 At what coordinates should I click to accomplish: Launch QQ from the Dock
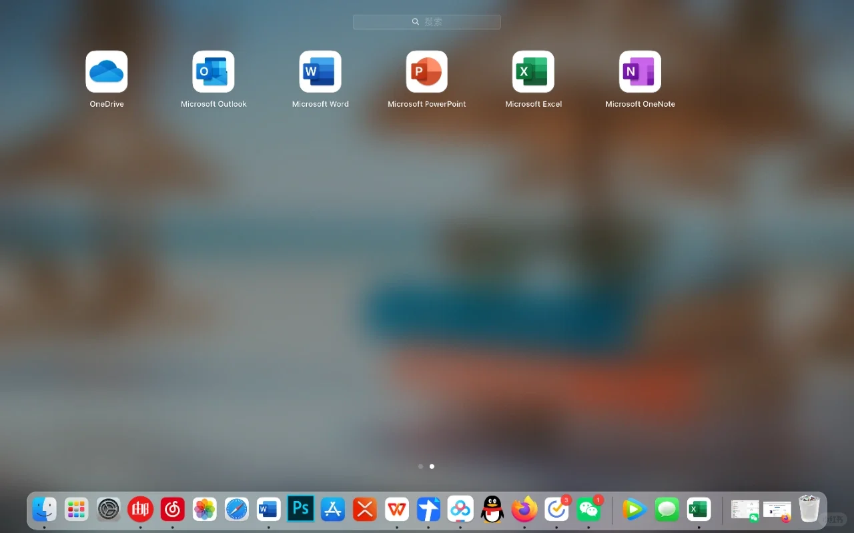click(x=492, y=509)
